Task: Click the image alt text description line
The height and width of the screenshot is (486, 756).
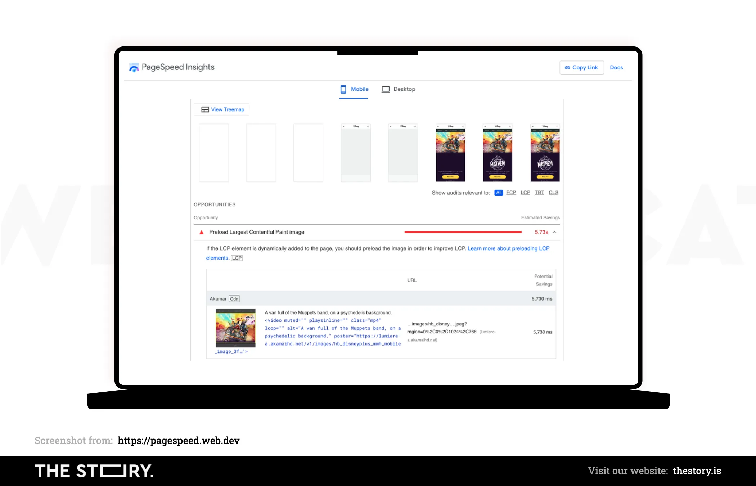Action: coord(328,312)
